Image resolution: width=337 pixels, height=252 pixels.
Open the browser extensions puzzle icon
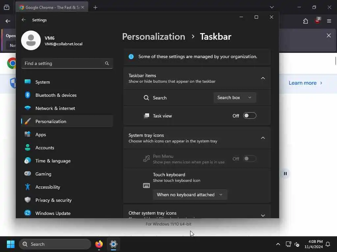pos(305,21)
